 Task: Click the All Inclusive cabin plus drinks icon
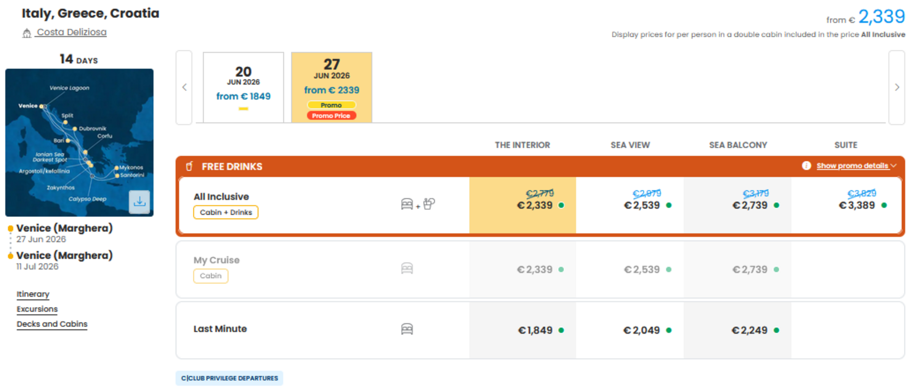tap(418, 204)
